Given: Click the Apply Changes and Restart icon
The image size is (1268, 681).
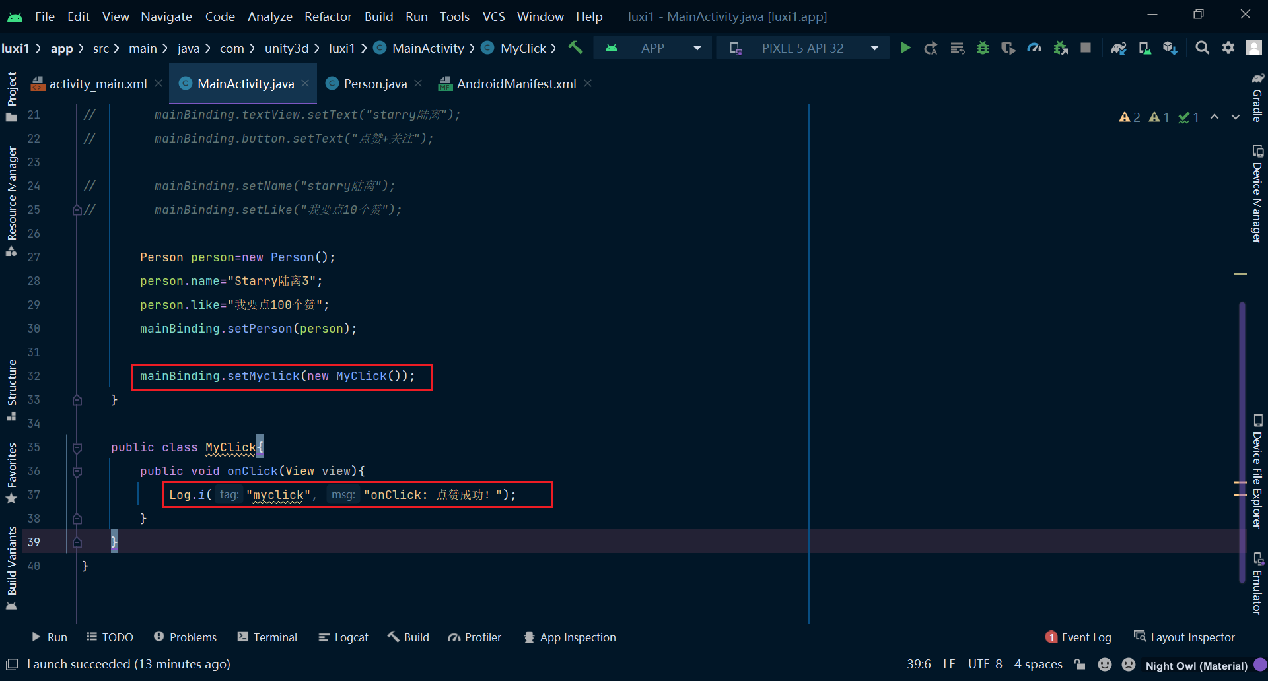Looking at the screenshot, I should click(x=931, y=48).
